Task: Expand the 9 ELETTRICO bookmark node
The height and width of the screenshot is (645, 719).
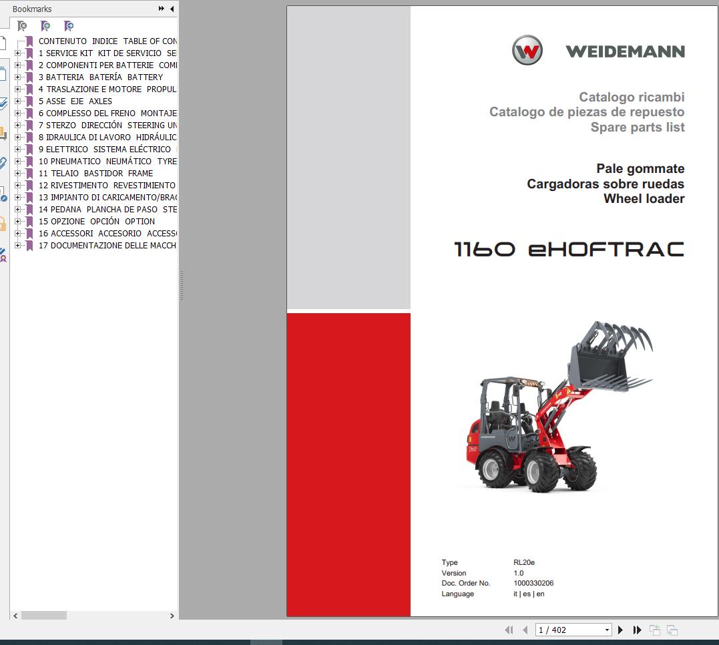Action: 17,149
